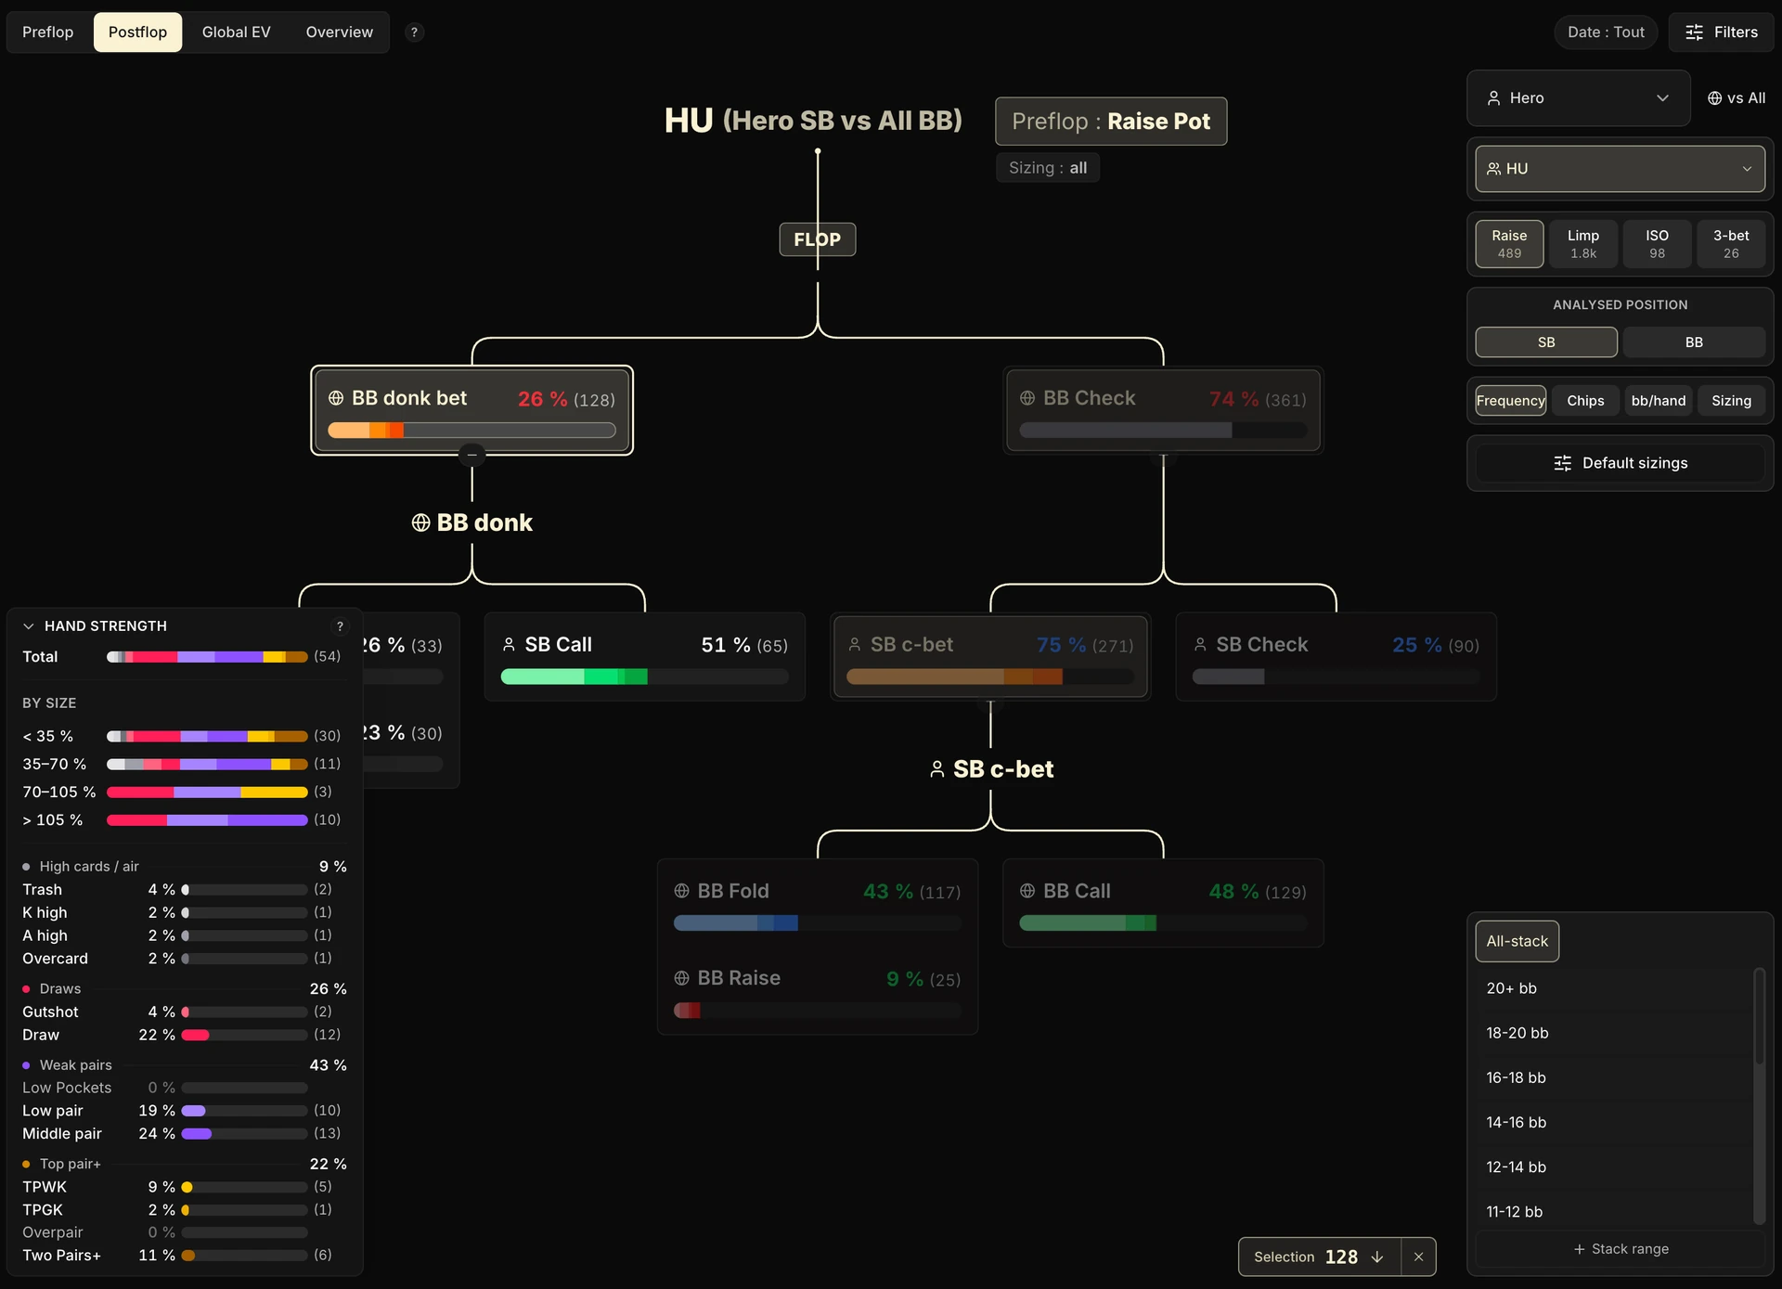Open the Hero player dropdown

(1578, 98)
